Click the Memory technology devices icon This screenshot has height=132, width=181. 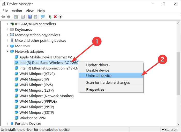point(12,35)
